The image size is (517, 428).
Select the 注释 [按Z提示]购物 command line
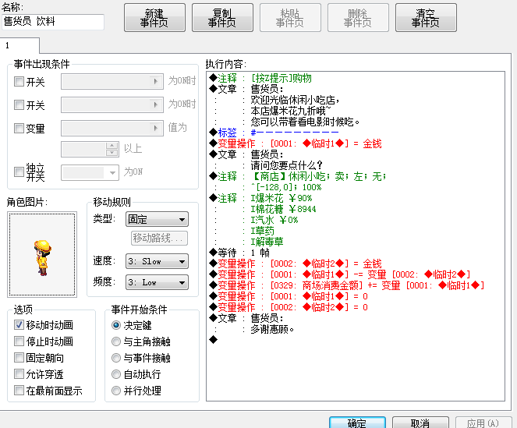click(x=356, y=78)
